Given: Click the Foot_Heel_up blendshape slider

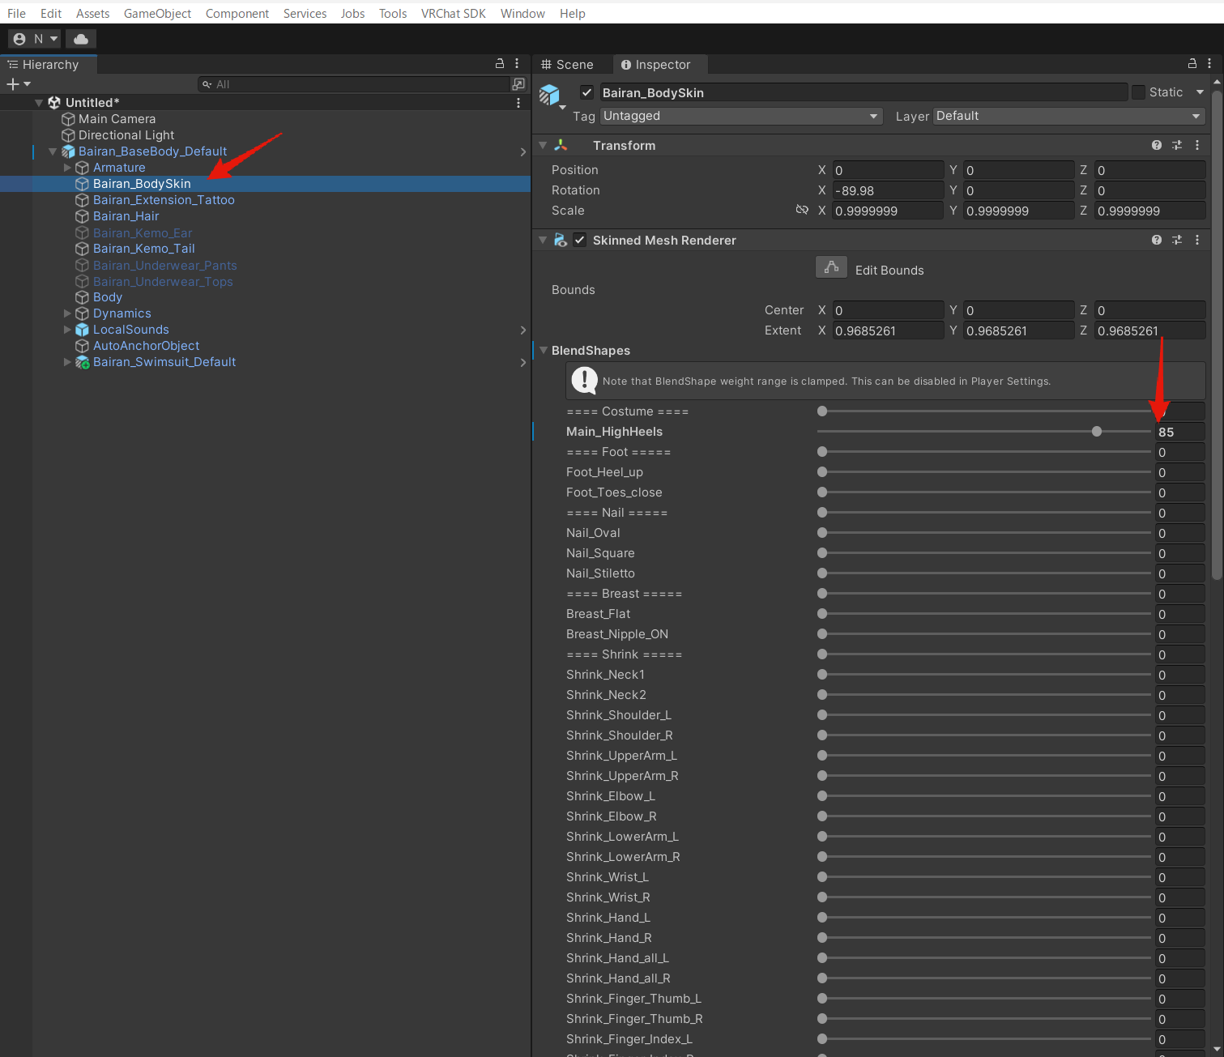Looking at the screenshot, I should click(984, 472).
